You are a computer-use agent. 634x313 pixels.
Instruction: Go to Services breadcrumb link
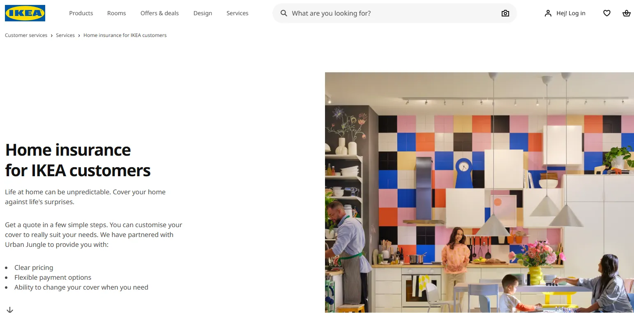click(x=65, y=35)
